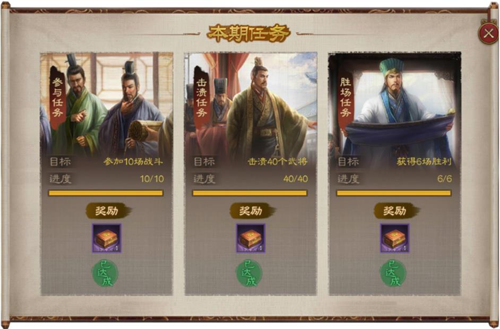Image resolution: width=500 pixels, height=329 pixels.
Task: Tap the 已达成 stamp under 胜场任务
Action: pos(393,273)
